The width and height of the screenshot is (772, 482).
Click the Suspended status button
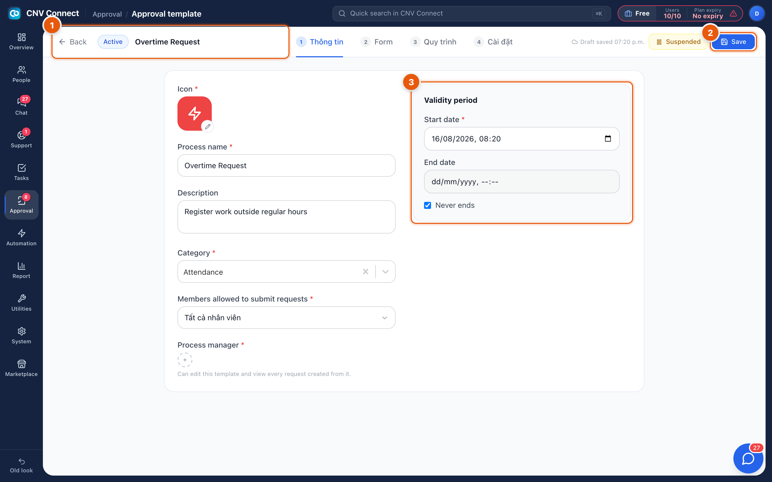(x=678, y=42)
